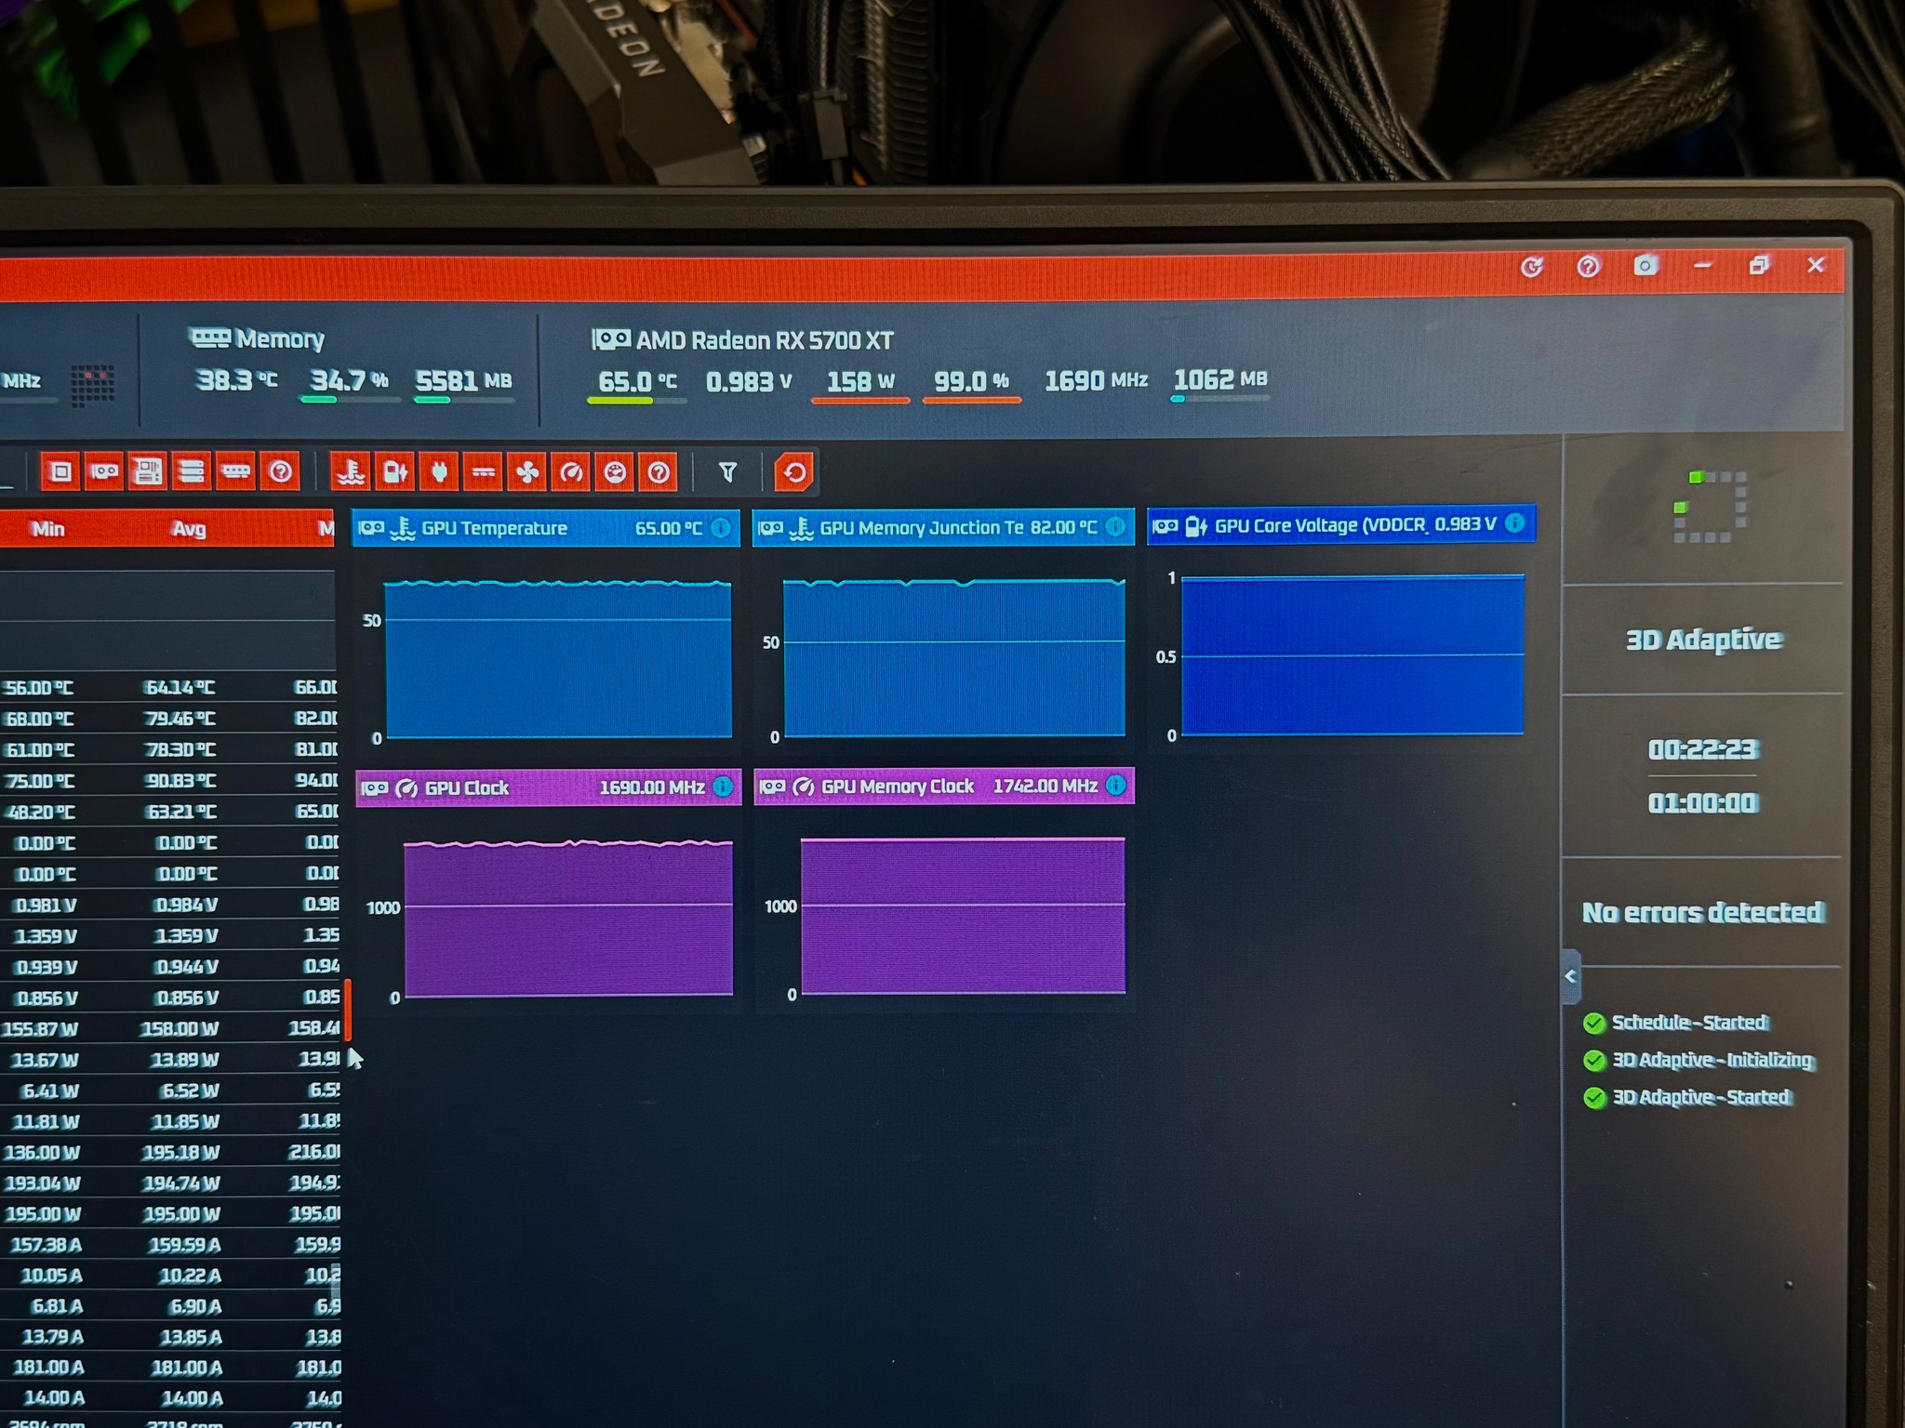Viewport: 1905px width, 1428px height.
Task: Click the green check beside Schedule - Started
Action: [x=1594, y=1024]
